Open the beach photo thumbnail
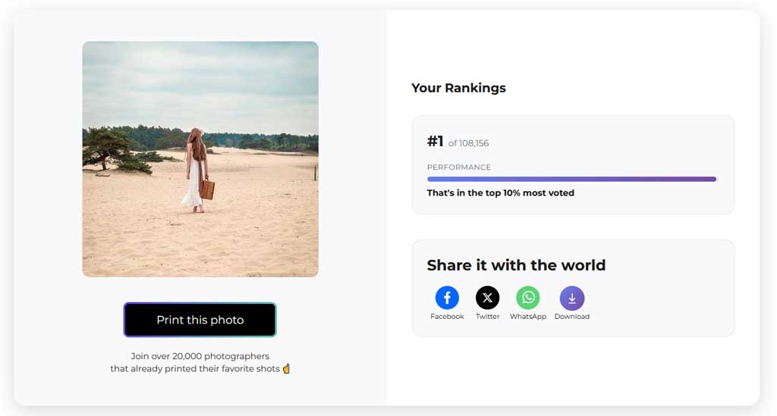The image size is (777, 416). point(200,159)
